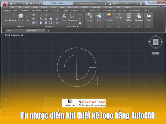
Task: Expand the Utilities panel
Action: [x=129, y=27]
